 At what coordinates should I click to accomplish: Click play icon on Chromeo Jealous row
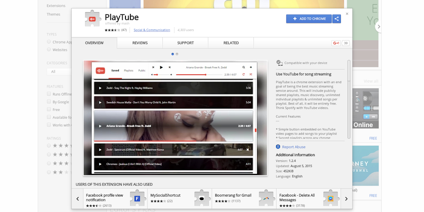(x=100, y=164)
